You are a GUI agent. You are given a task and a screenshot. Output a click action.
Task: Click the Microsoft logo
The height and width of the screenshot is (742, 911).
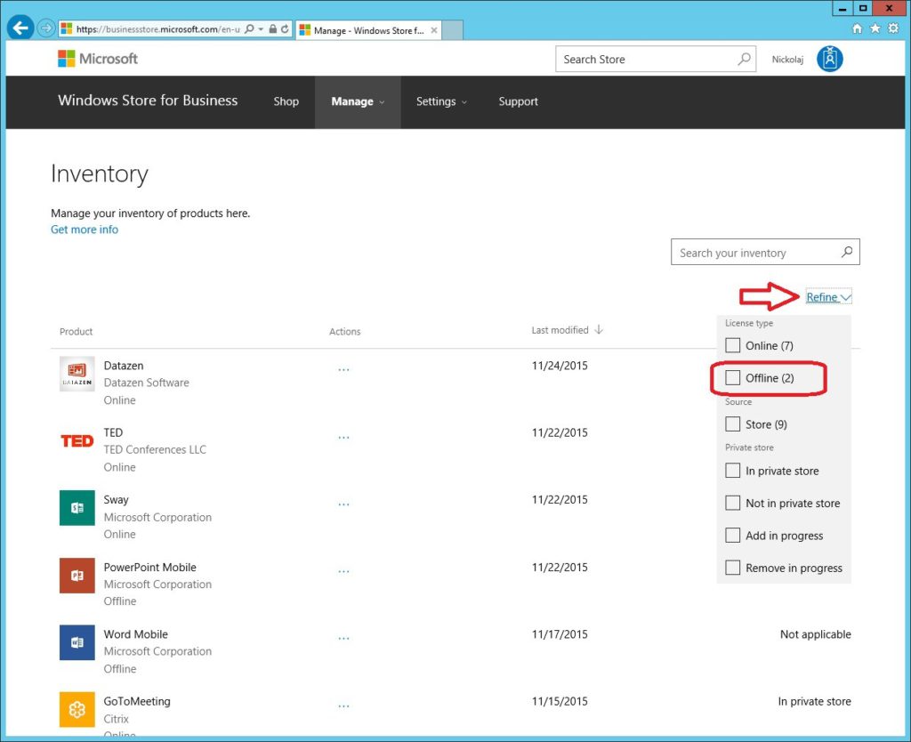(98, 59)
